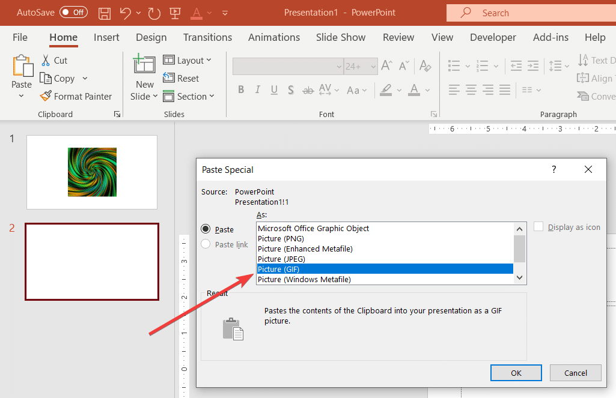Switch to the Transitions tab
Viewport: 616px width, 398px height.
tap(207, 37)
